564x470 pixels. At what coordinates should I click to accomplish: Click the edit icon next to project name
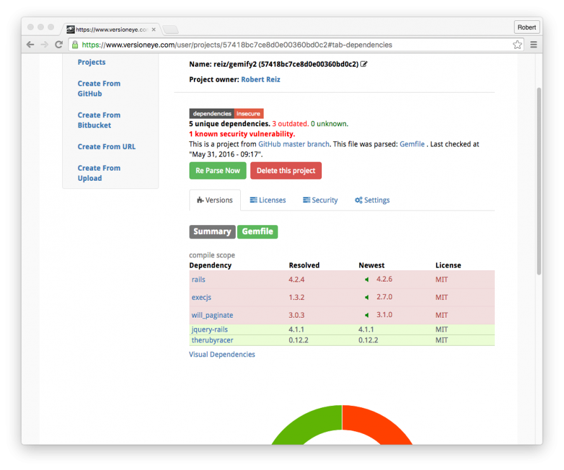point(364,64)
